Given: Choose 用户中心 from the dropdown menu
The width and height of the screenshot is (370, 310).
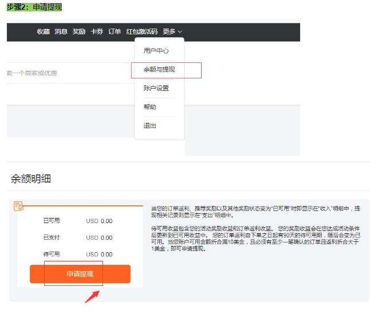Looking at the screenshot, I should [156, 51].
